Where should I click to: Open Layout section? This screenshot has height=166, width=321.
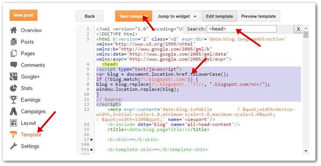click(x=28, y=123)
